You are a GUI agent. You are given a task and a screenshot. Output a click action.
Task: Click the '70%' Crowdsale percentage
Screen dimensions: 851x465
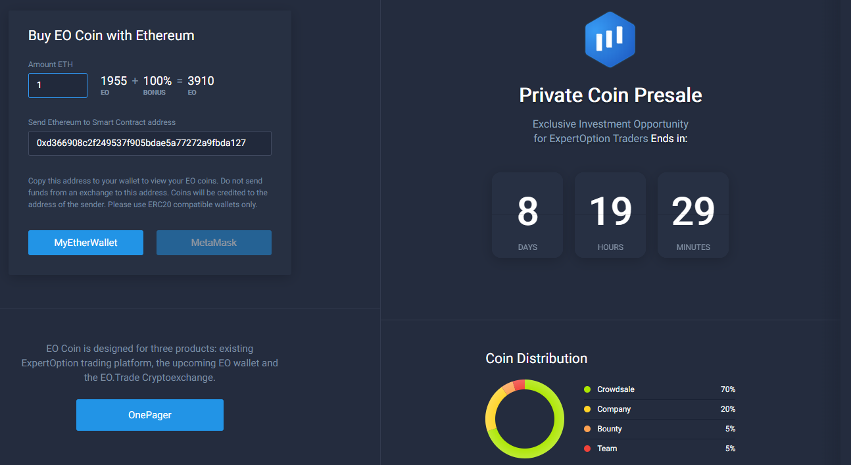tap(728, 389)
